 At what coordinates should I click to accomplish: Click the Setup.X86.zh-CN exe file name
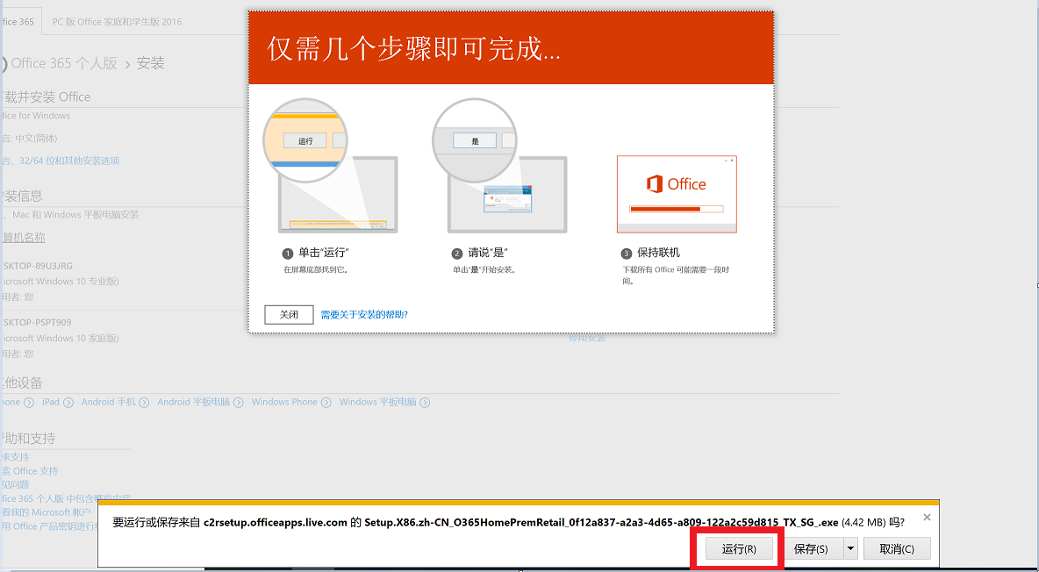pos(601,522)
